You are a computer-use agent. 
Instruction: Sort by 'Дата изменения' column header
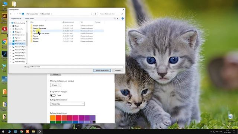coord(68,22)
